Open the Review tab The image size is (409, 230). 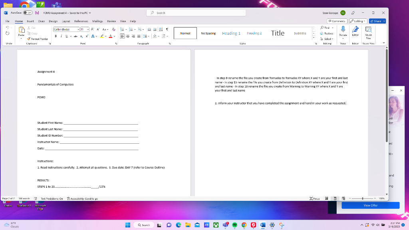coord(112,21)
